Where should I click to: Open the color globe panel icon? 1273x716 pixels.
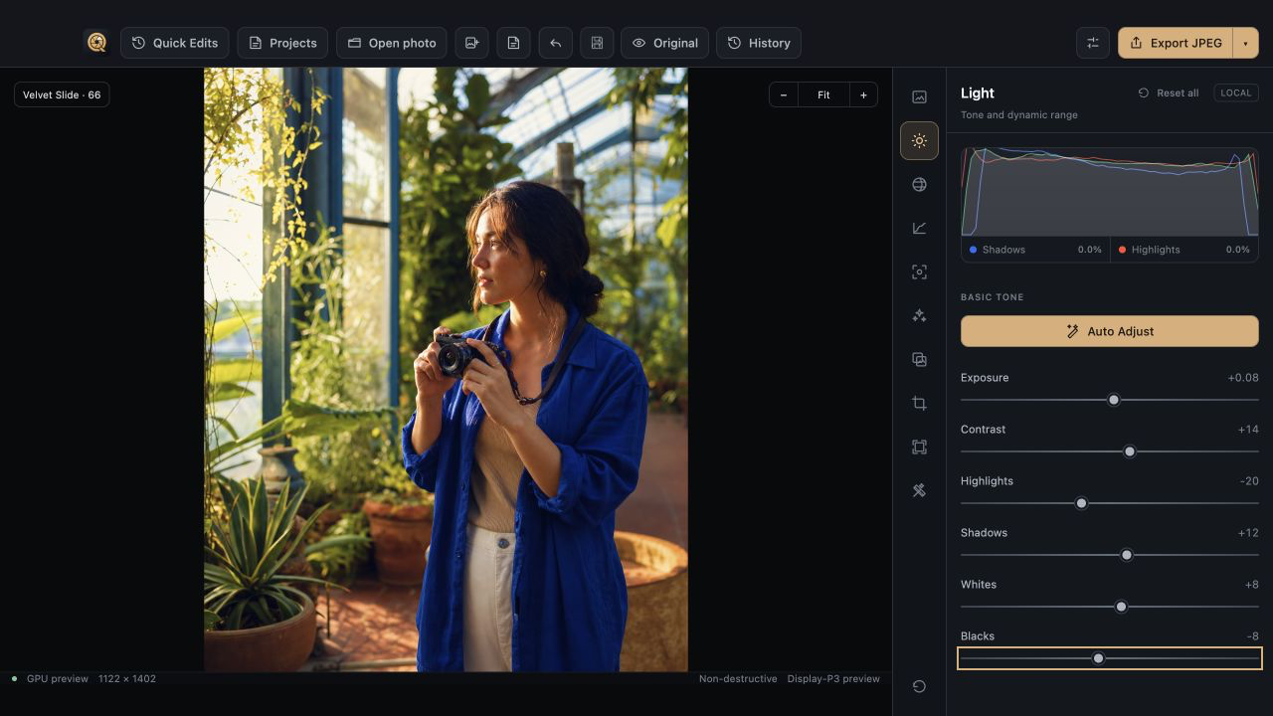coord(919,184)
